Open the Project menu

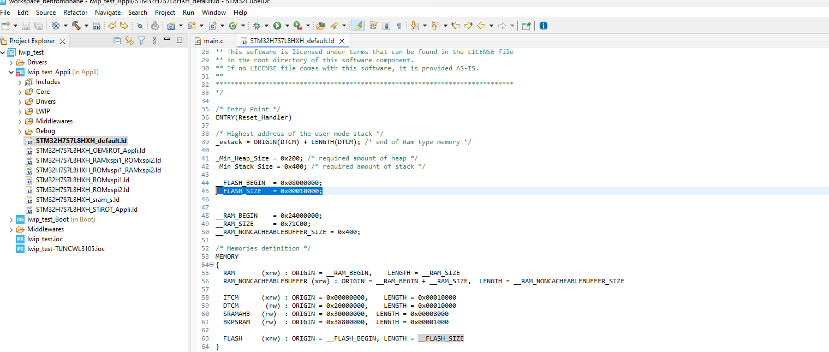tap(165, 12)
